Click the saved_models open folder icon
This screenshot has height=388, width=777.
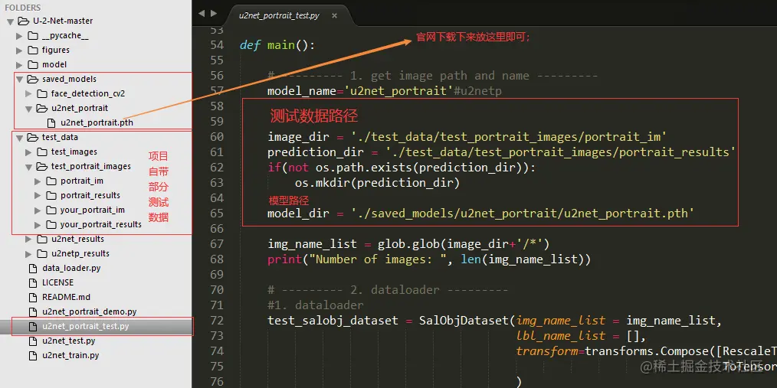33,79
